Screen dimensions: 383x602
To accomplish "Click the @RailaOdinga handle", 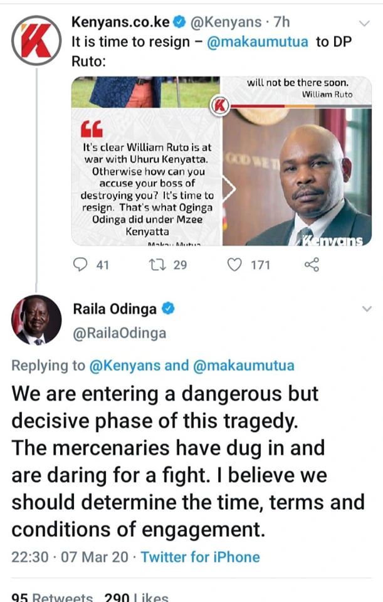I will point(119,333).
